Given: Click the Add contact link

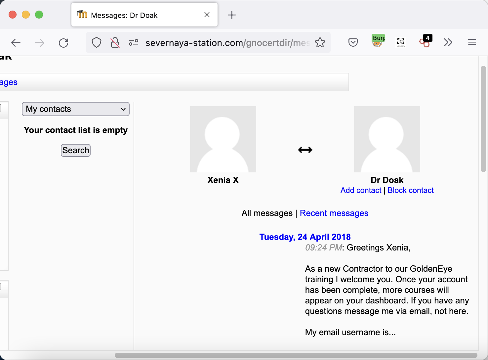Looking at the screenshot, I should tap(361, 191).
